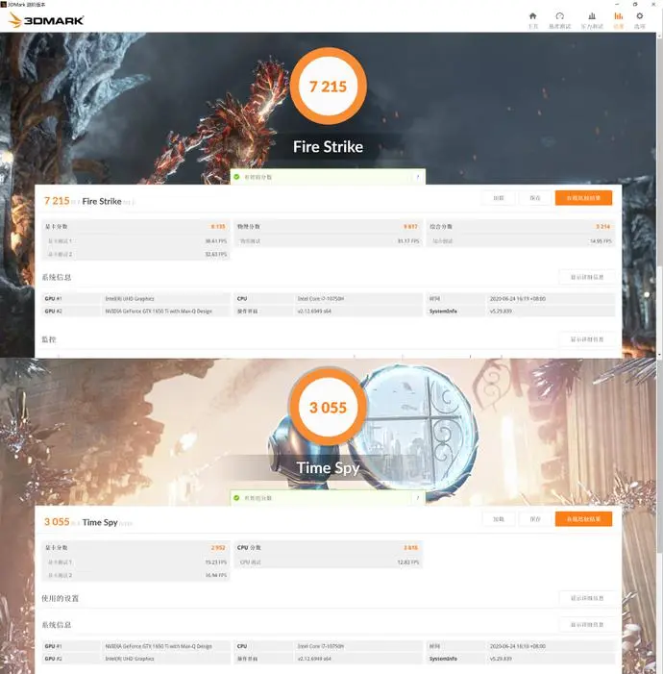Open the Benchmarks speedometer tab
The width and height of the screenshot is (663, 674).
pyautogui.click(x=559, y=16)
